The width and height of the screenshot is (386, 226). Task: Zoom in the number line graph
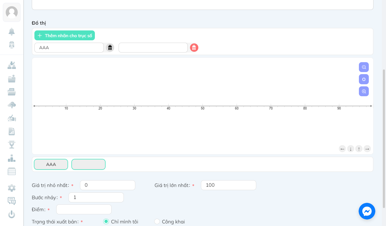tap(364, 91)
